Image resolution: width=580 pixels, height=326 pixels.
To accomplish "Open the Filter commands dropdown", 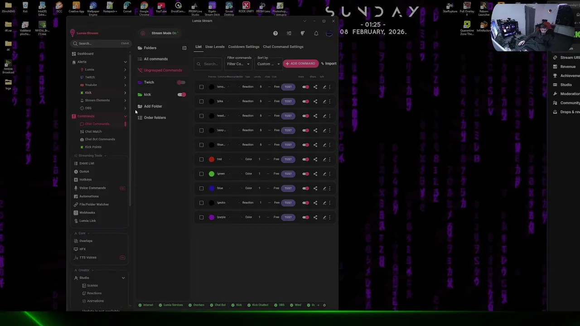I will pyautogui.click(x=238, y=64).
